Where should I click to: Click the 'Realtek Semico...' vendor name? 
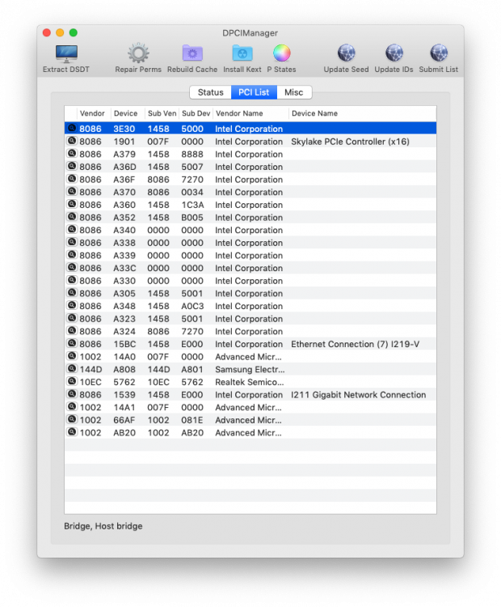(250, 382)
